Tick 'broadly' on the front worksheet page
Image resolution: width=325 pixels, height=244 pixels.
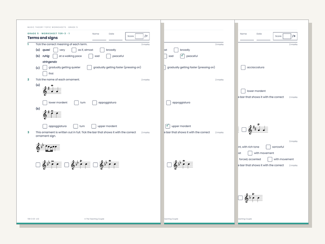(x=102, y=50)
